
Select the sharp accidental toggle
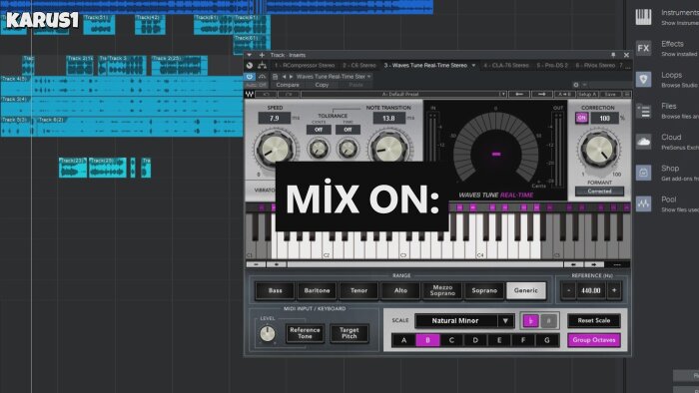549,320
